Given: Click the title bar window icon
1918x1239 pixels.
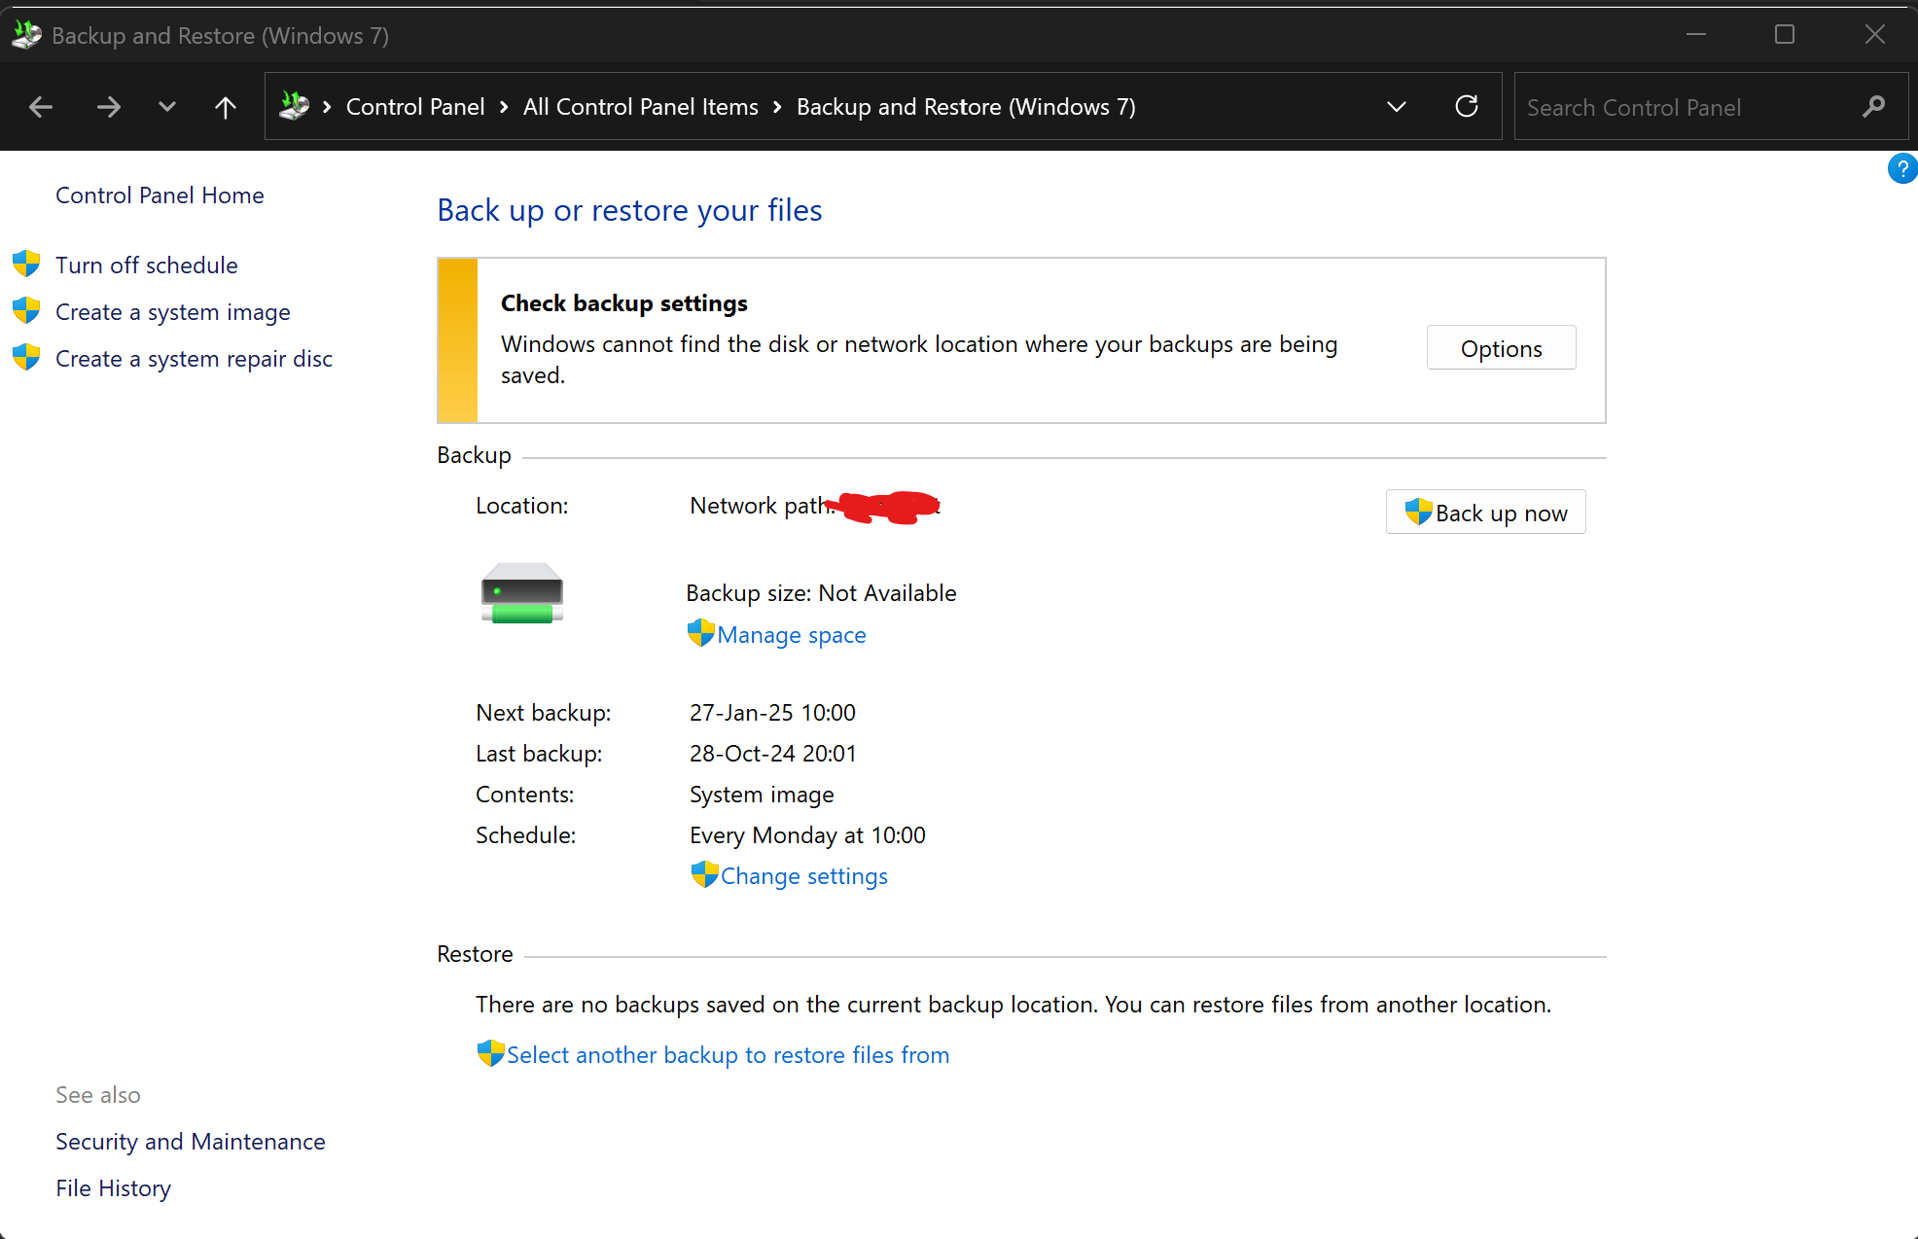Looking at the screenshot, I should [26, 35].
